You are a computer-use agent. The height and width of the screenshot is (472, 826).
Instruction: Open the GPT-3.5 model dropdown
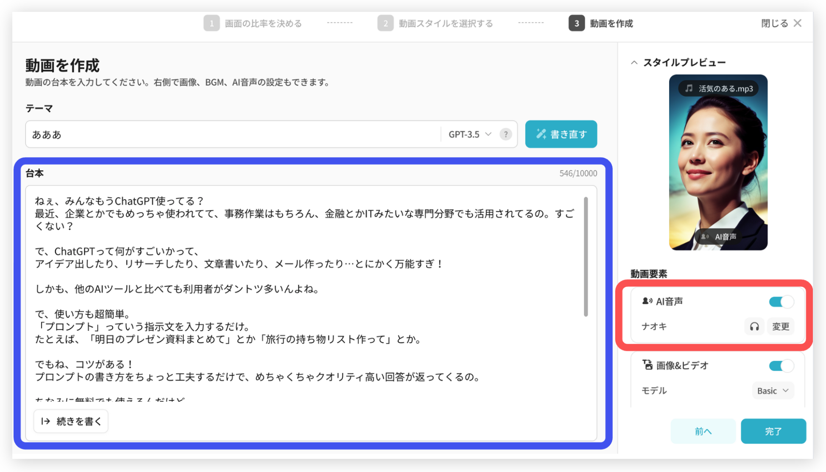[x=470, y=134]
